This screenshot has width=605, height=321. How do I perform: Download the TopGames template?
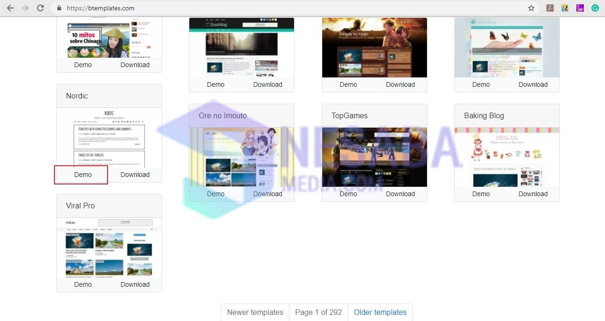400,194
